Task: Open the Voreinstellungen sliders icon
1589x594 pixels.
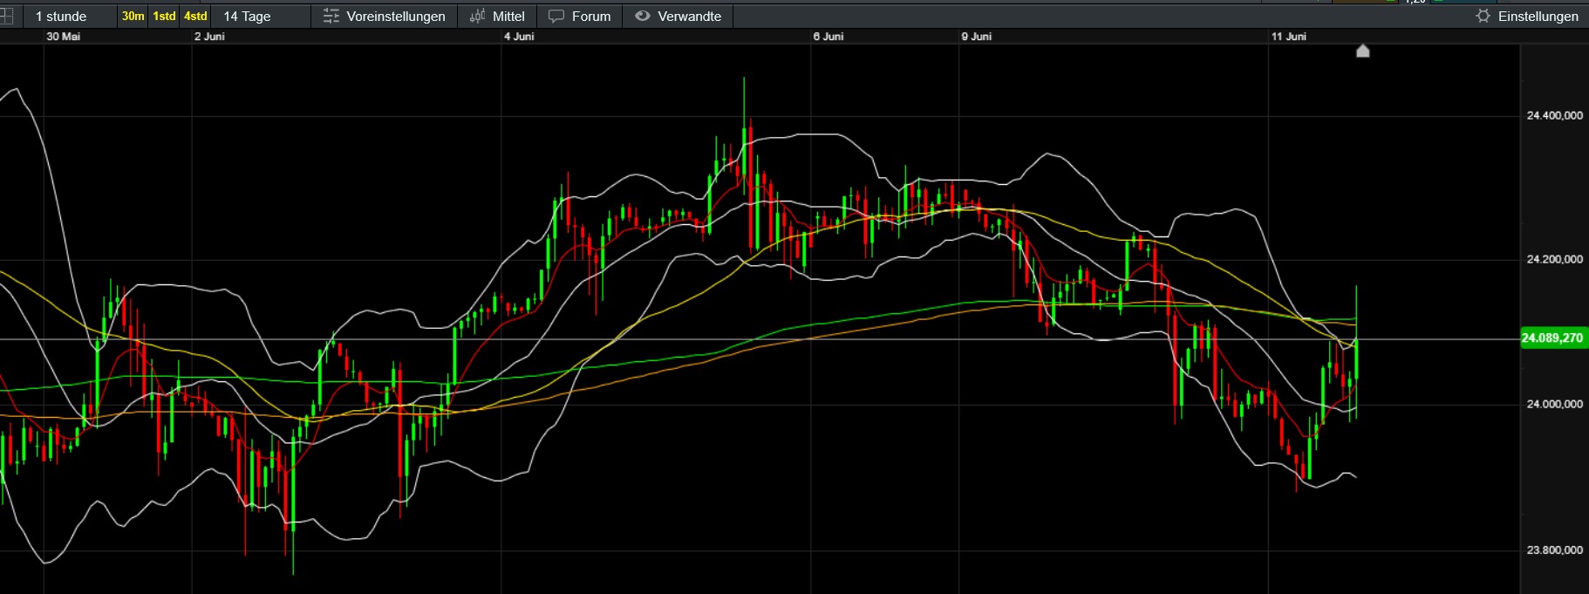Action: [x=331, y=17]
